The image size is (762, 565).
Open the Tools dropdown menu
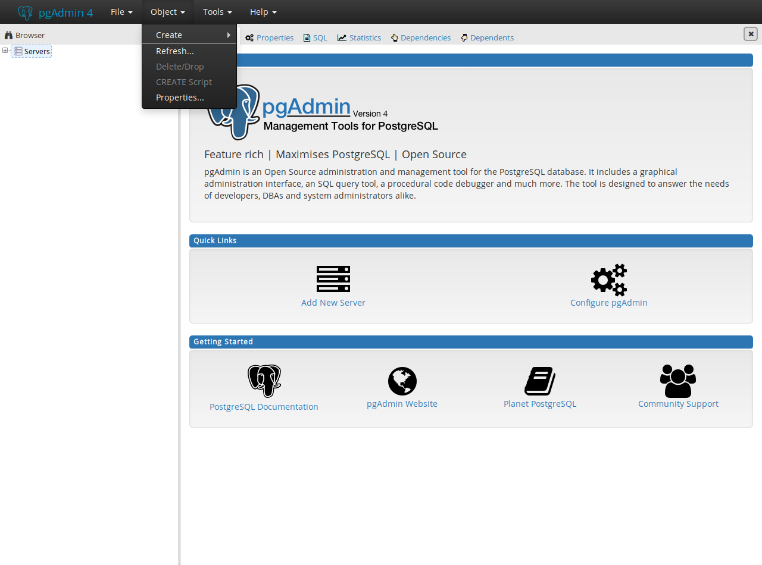coord(217,12)
